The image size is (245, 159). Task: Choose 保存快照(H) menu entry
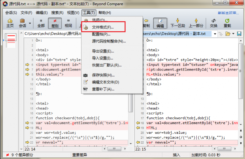point(112,75)
